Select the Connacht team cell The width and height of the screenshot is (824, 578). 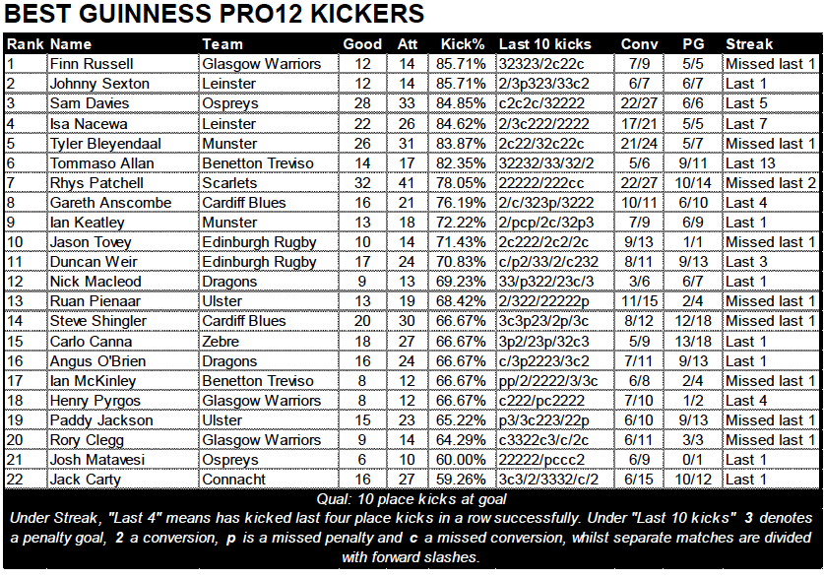(269, 480)
